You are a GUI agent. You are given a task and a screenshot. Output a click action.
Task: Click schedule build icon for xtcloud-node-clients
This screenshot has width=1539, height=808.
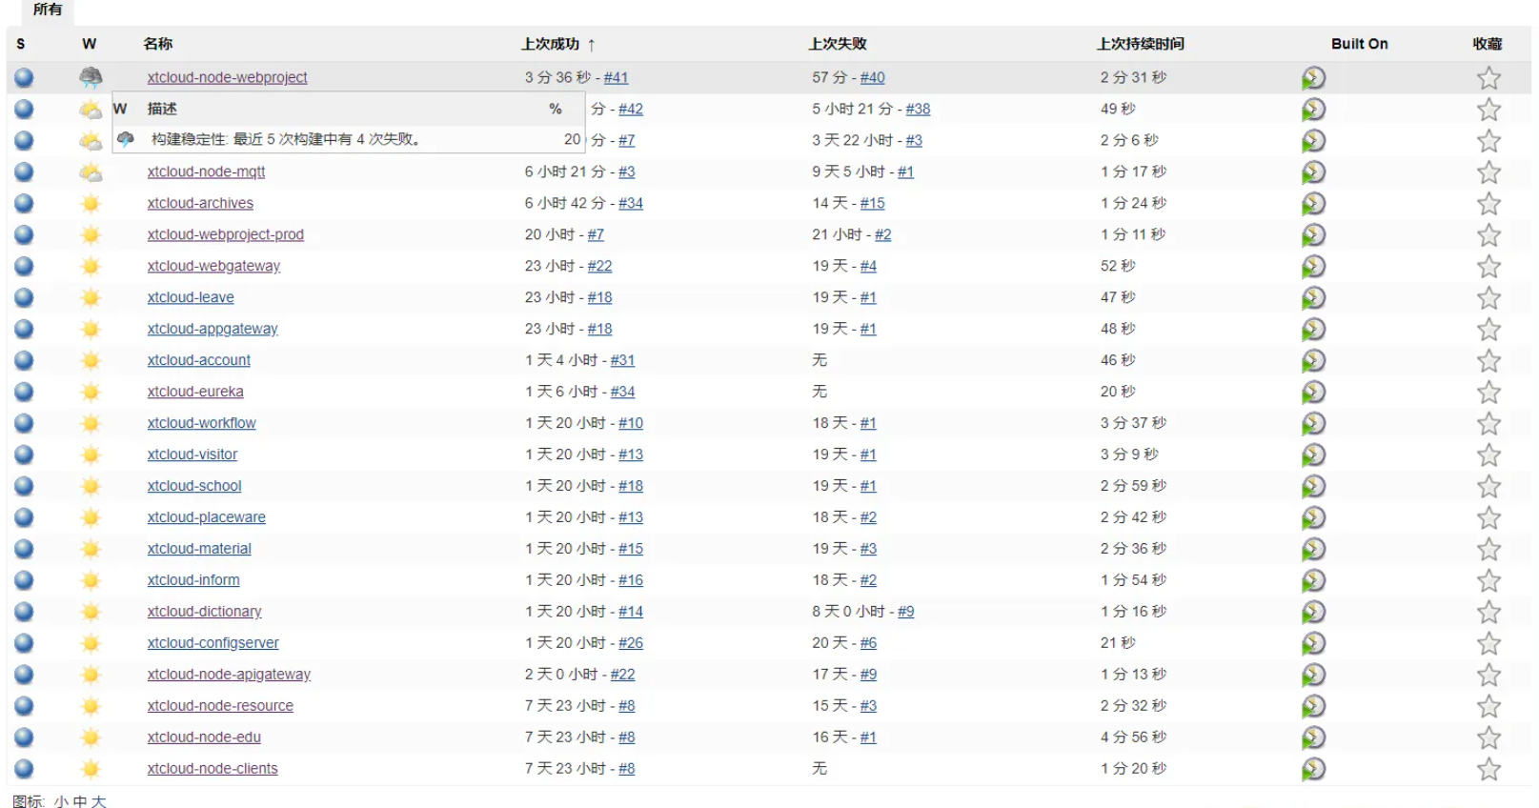pos(1313,769)
